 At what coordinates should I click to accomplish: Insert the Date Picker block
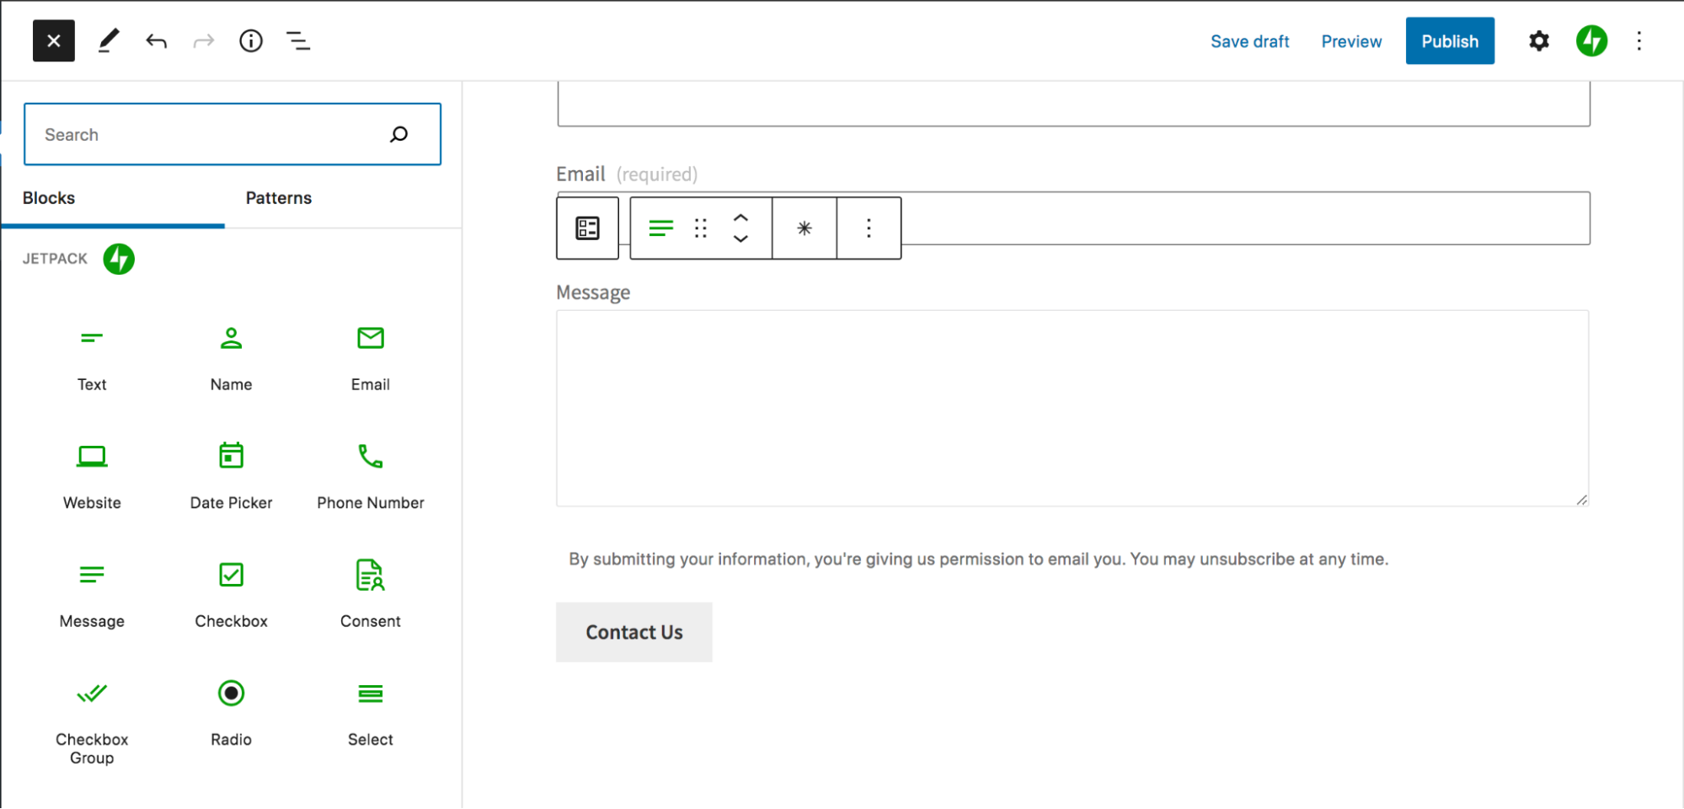coord(231,478)
